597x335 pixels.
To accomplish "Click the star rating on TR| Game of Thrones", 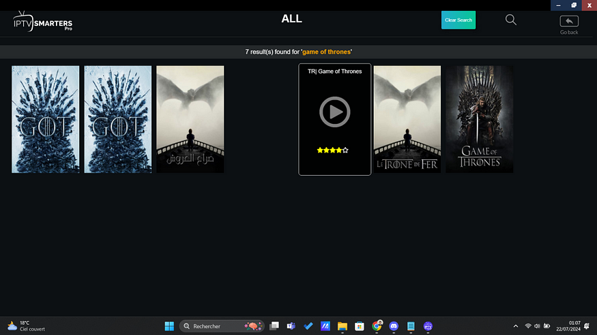I will click(x=332, y=150).
